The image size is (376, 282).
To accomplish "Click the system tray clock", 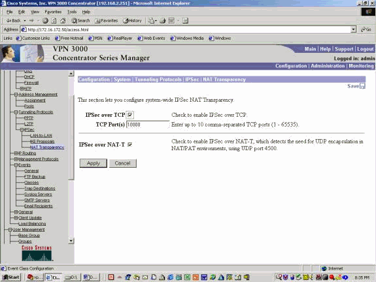I will click(x=362, y=277).
